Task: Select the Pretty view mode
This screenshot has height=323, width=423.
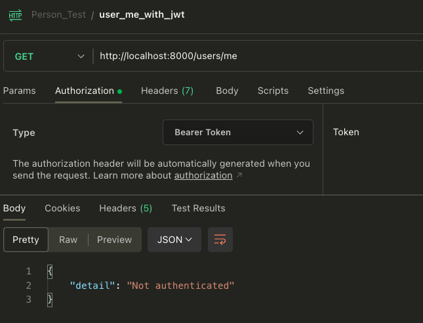Action: (x=26, y=240)
